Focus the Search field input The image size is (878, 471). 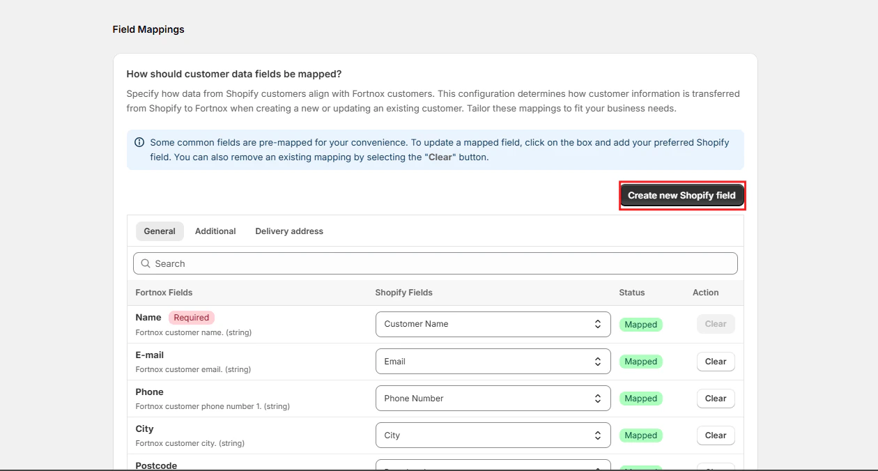coord(436,263)
